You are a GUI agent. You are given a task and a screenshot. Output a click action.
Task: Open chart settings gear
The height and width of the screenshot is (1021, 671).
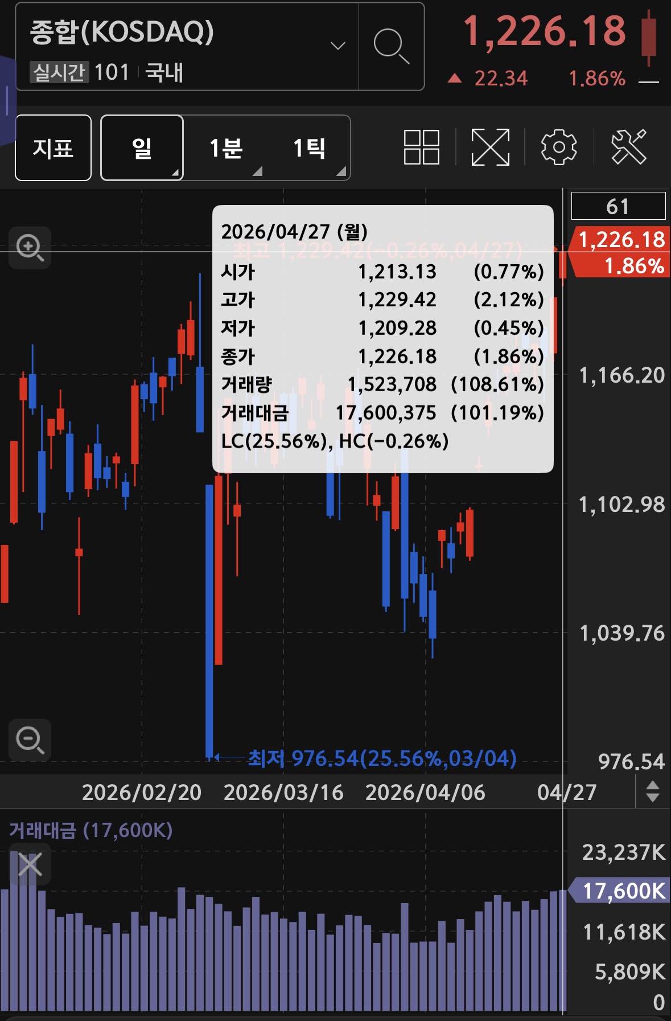[x=559, y=147]
